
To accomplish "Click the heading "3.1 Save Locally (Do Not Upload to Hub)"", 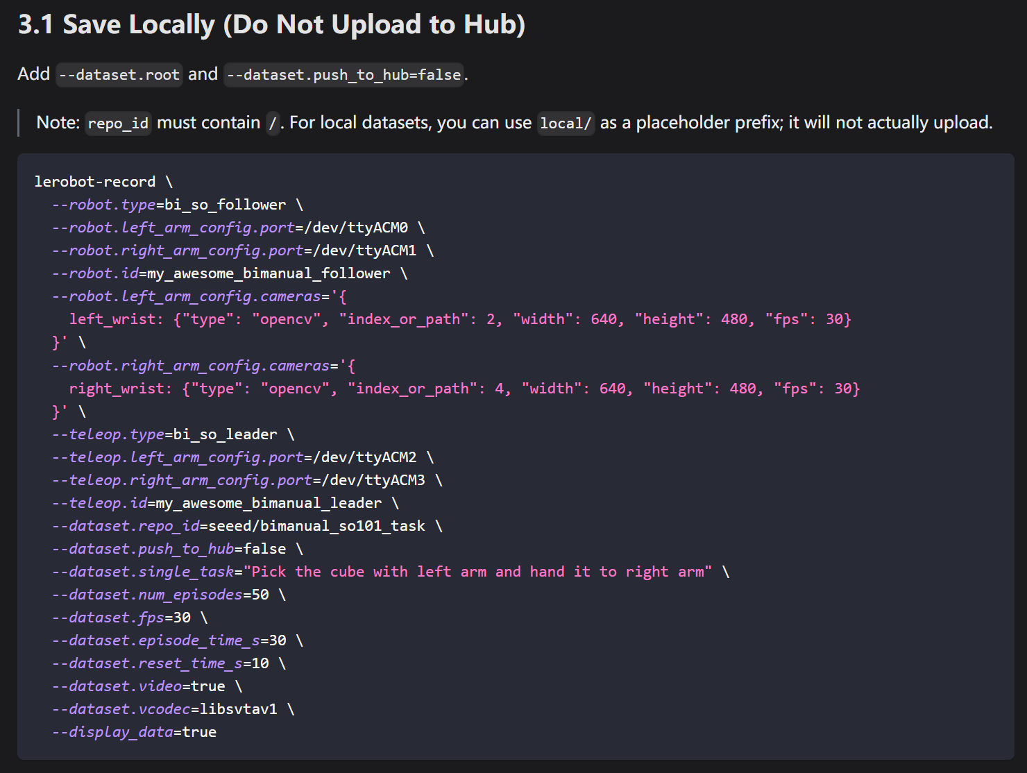I will [271, 24].
